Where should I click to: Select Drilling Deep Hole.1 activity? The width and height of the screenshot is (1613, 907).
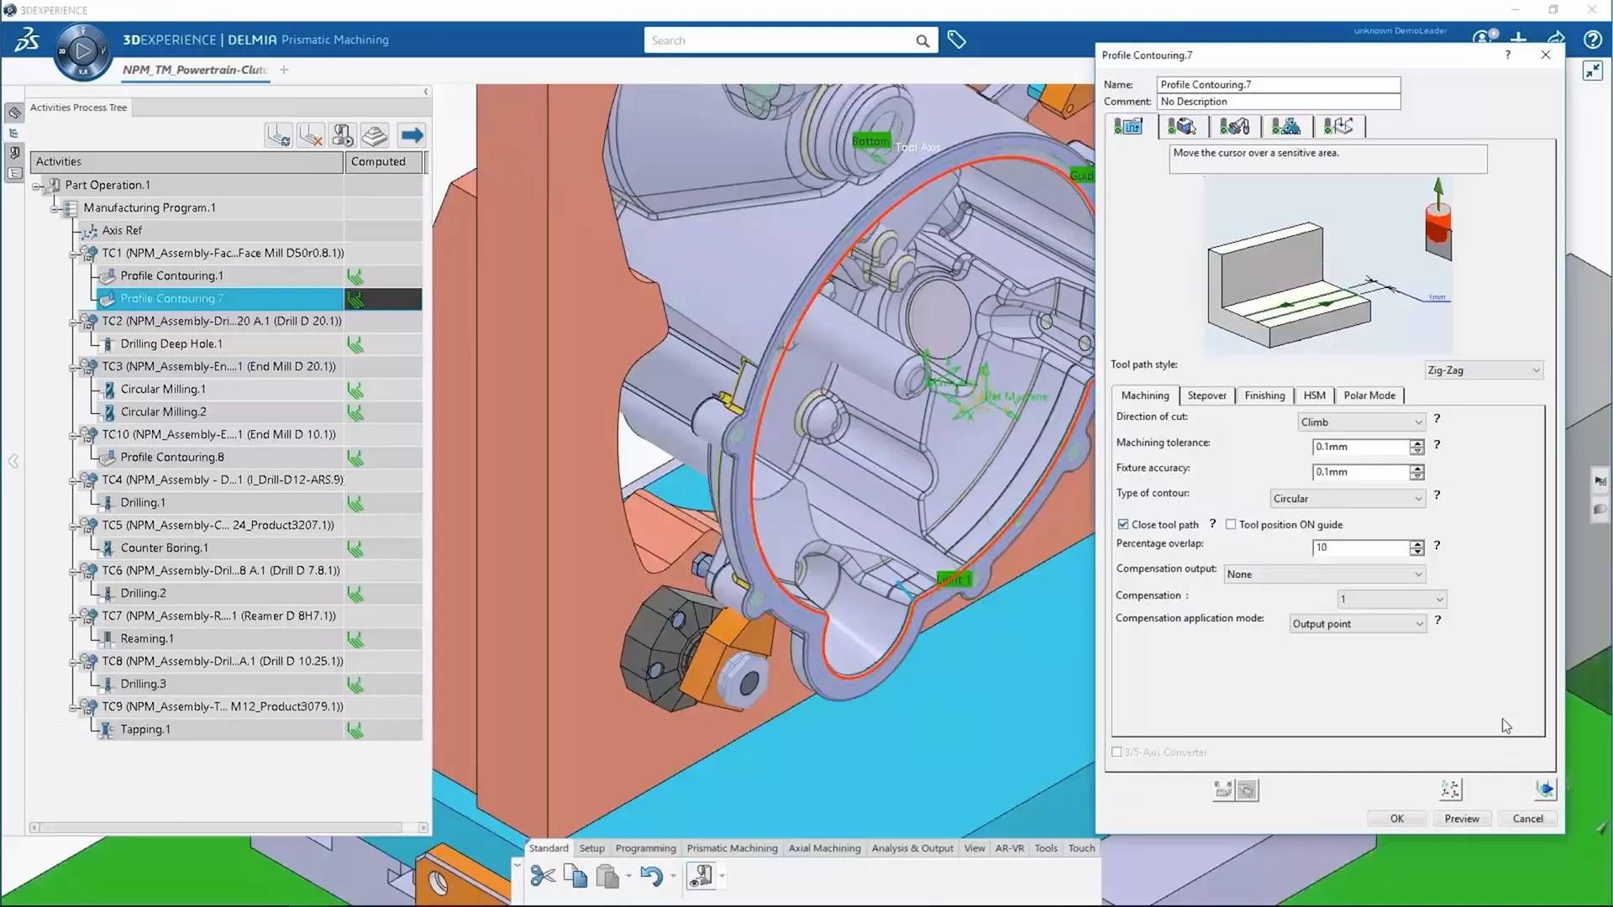pos(171,344)
